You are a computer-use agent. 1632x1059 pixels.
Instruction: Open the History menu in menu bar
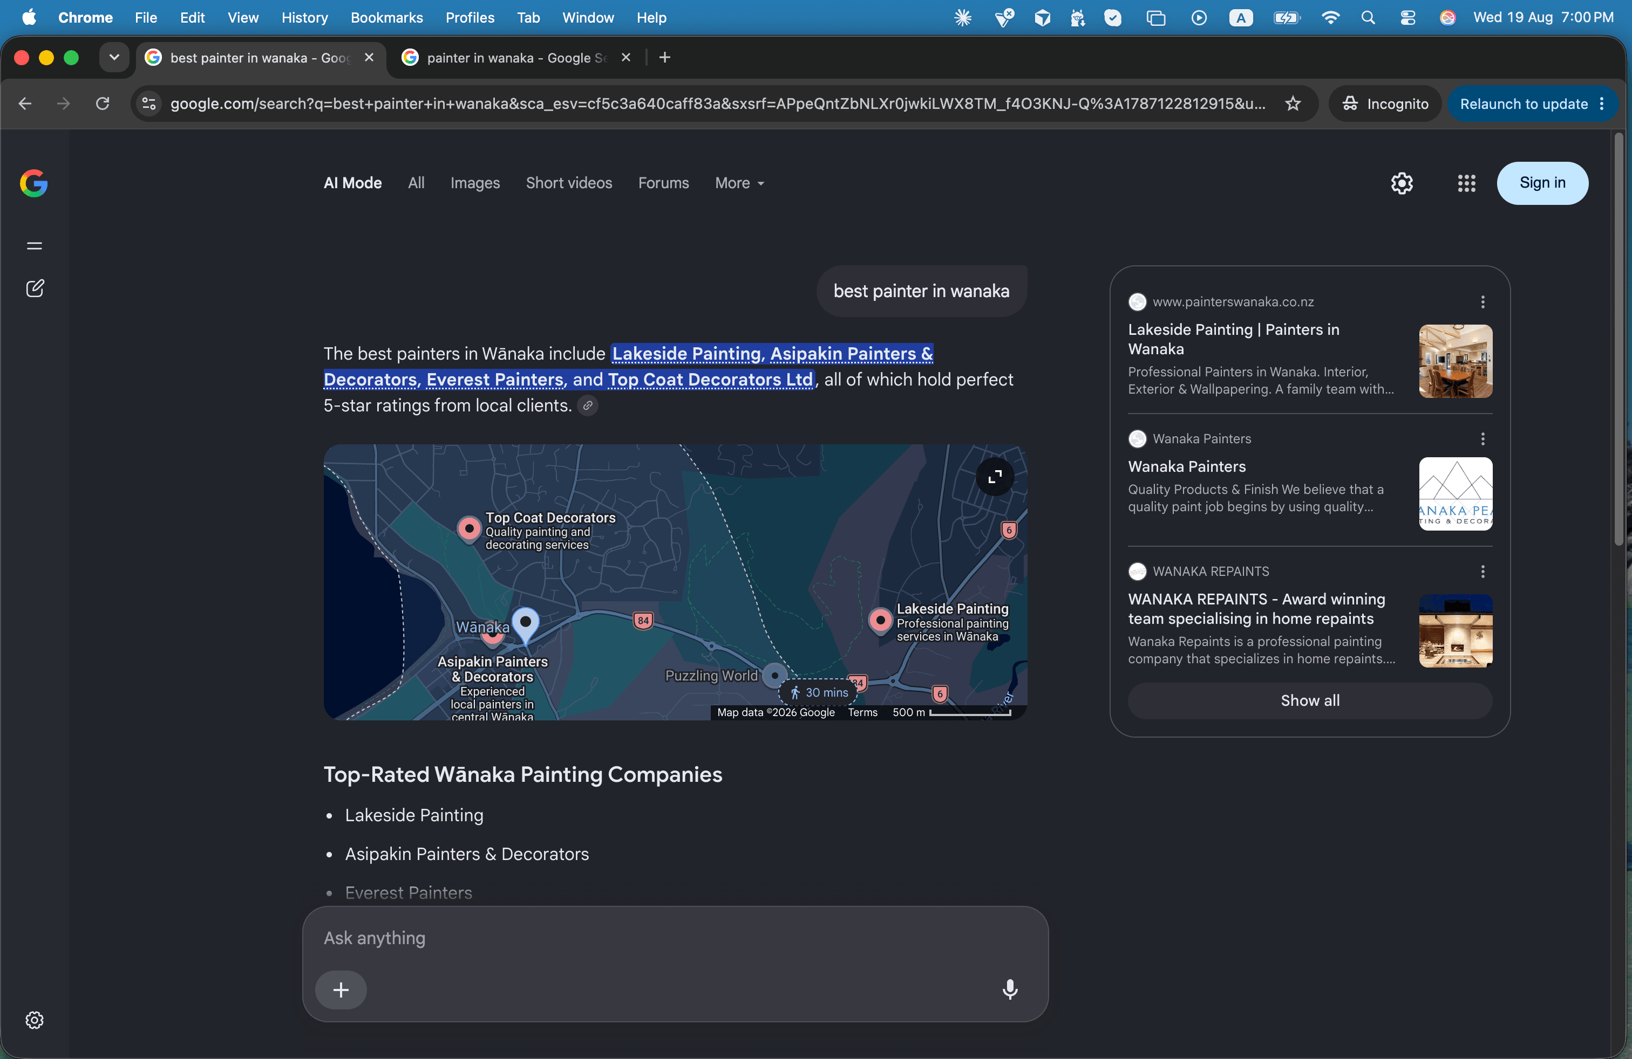[304, 18]
